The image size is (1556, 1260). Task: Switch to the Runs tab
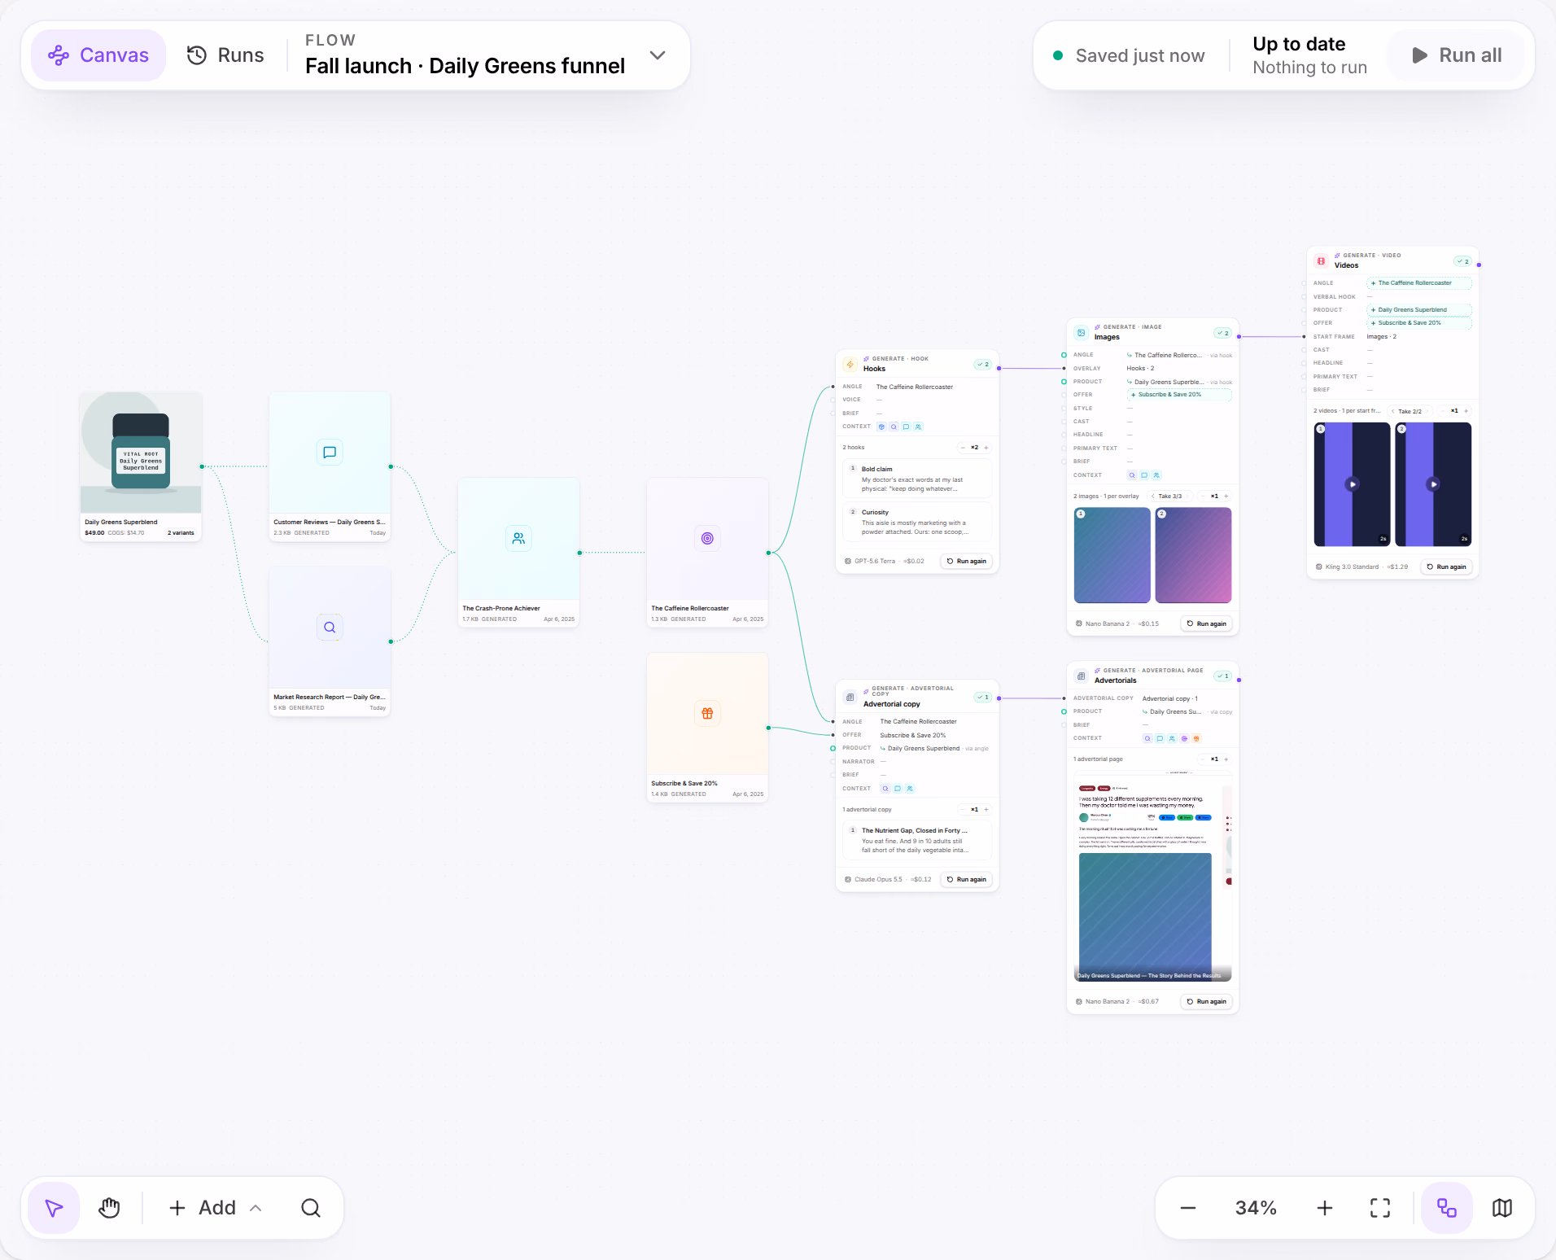225,55
